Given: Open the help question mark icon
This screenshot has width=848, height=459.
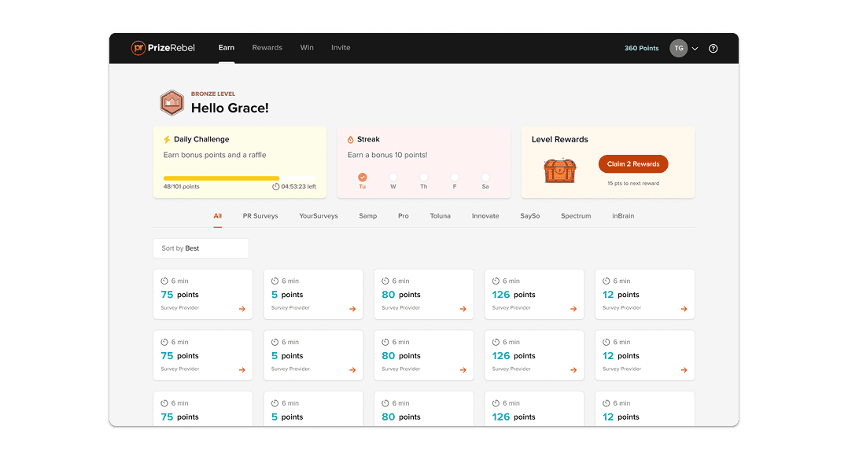Looking at the screenshot, I should [713, 48].
